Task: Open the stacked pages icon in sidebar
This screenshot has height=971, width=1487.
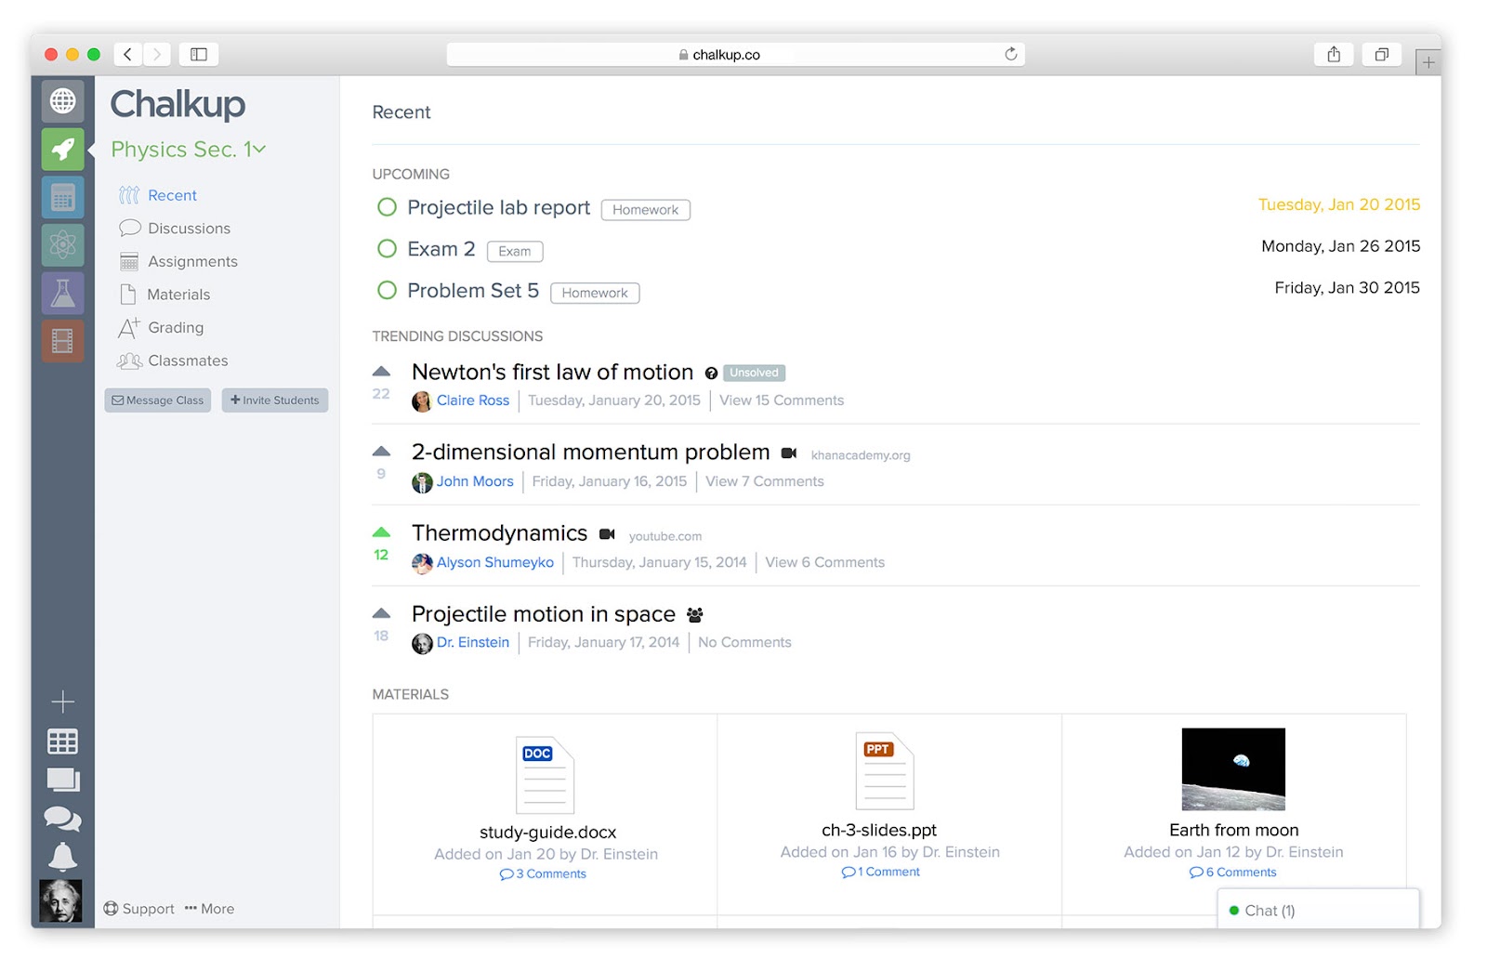Action: 63,780
